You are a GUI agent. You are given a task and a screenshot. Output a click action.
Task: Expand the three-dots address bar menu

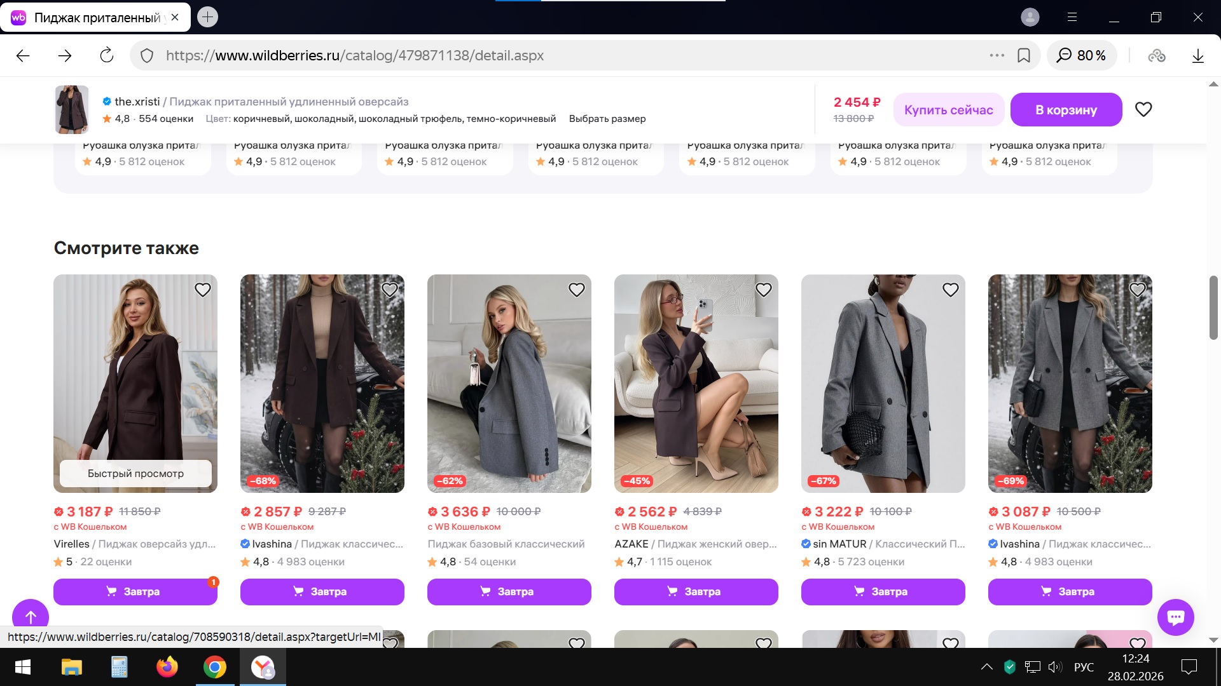pyautogui.click(x=997, y=55)
